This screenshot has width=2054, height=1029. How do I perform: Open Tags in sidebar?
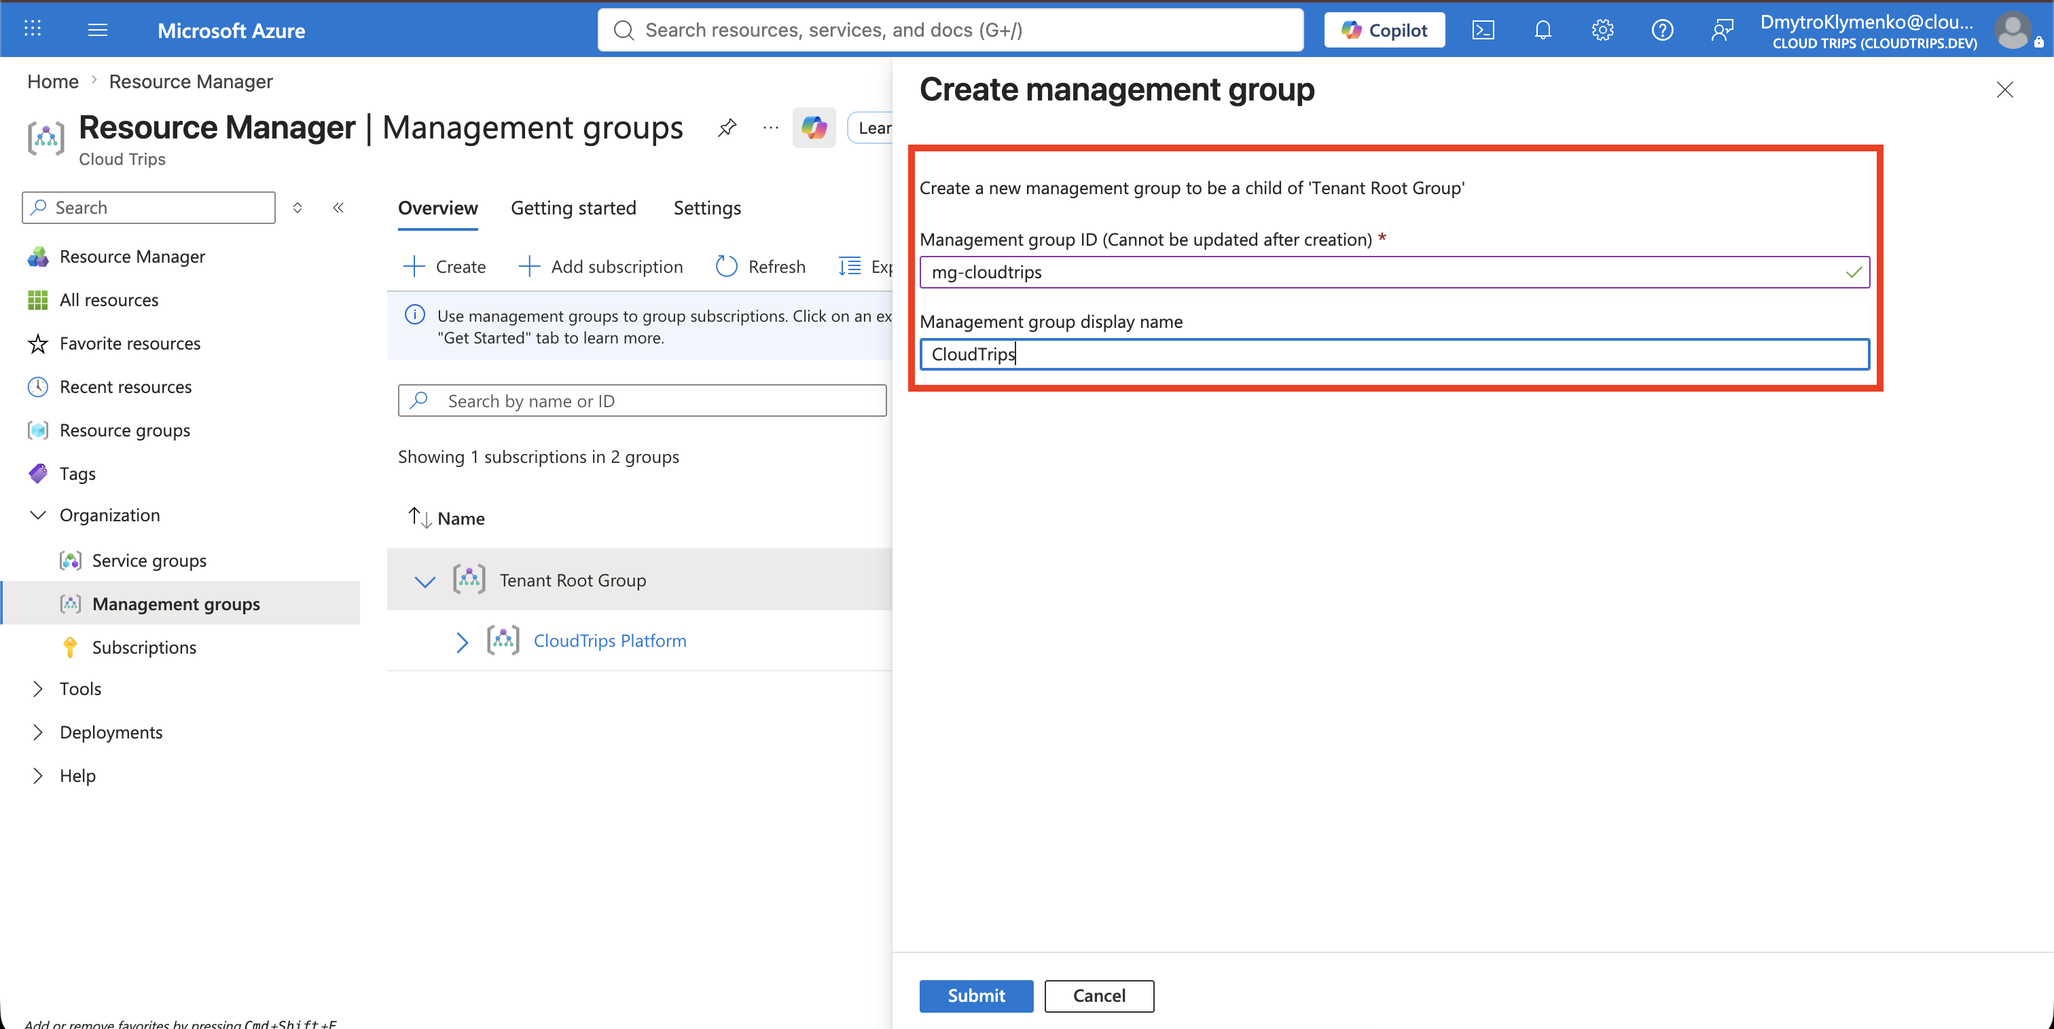[77, 474]
